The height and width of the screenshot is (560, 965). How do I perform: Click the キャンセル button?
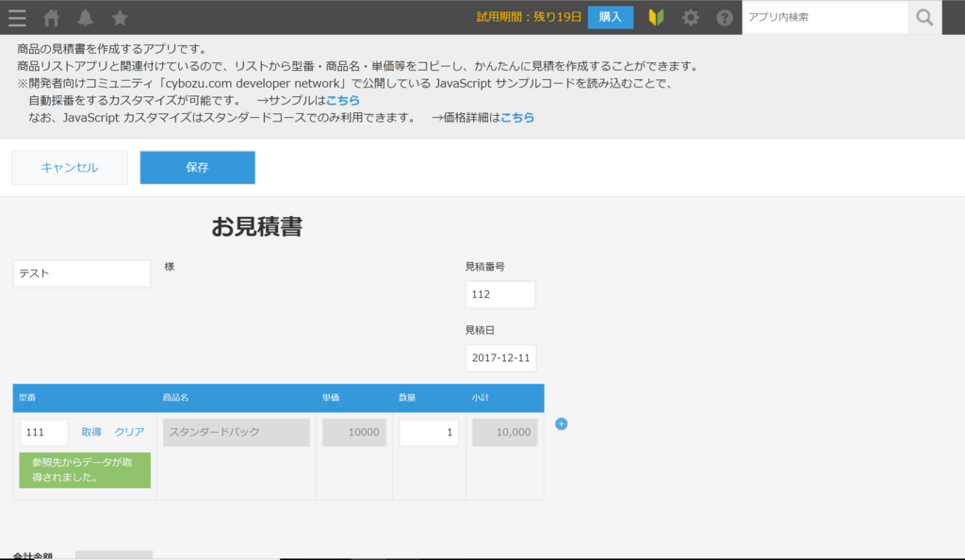click(70, 168)
